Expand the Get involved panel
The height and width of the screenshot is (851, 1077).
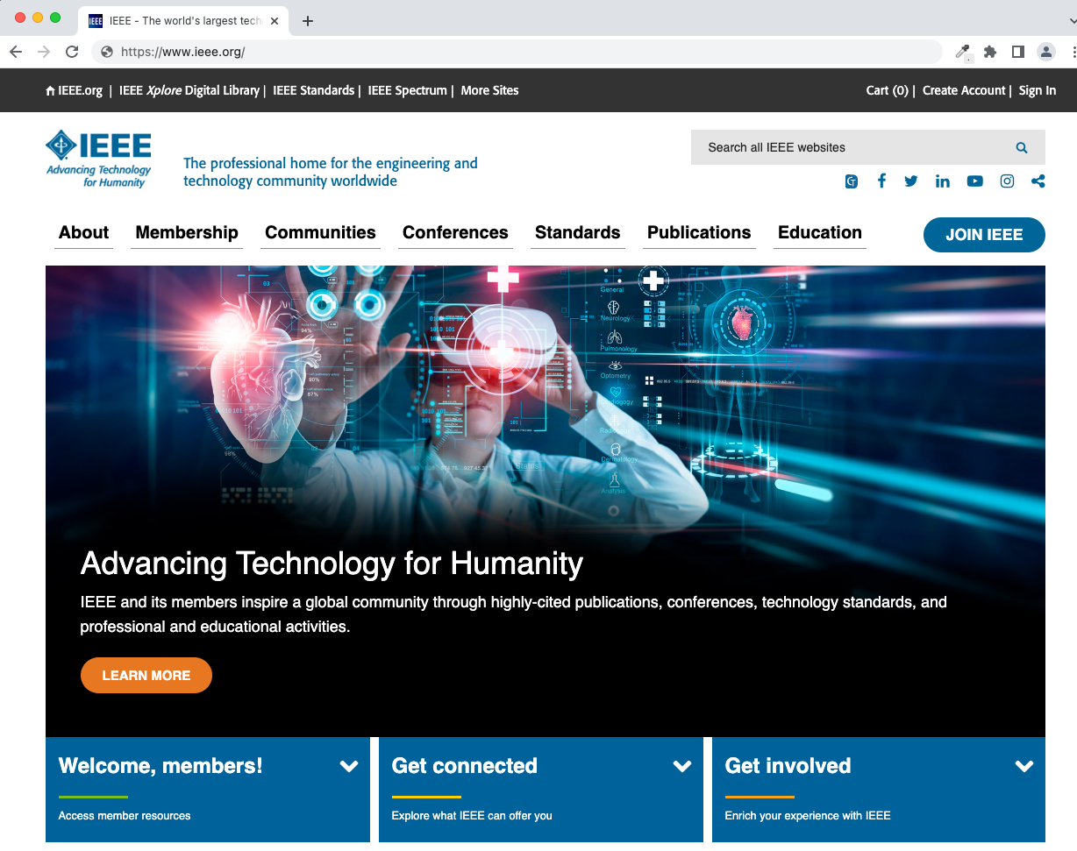[1024, 766]
